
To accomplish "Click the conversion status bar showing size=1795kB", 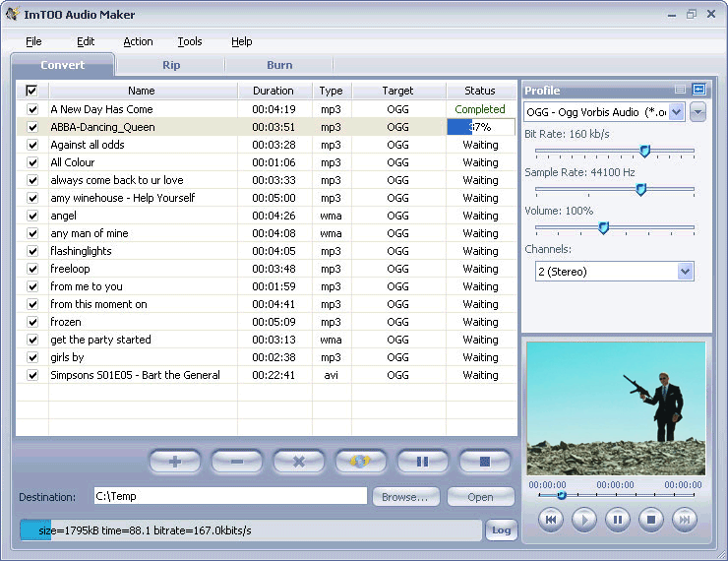I will click(x=251, y=530).
